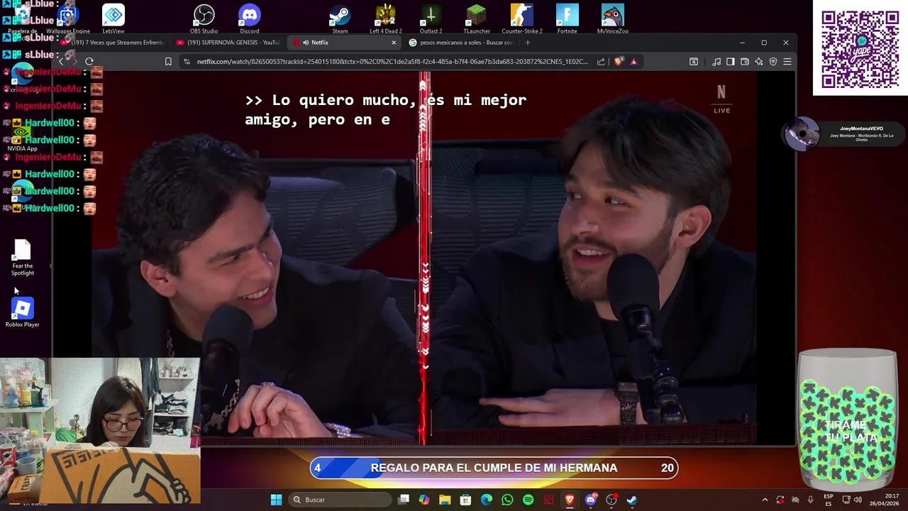Open Brave Shields lion icon

619,62
